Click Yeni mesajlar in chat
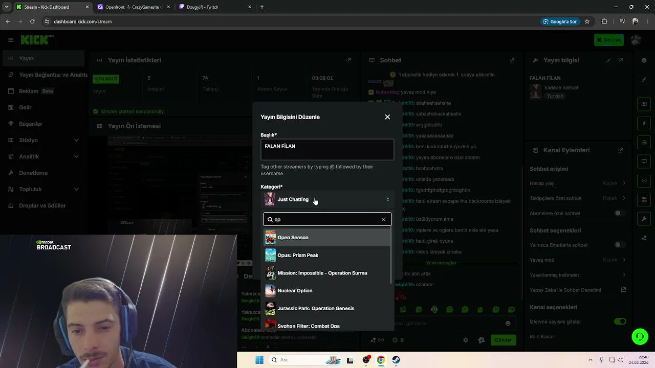Viewport: 655px width, 368px height. (441, 263)
